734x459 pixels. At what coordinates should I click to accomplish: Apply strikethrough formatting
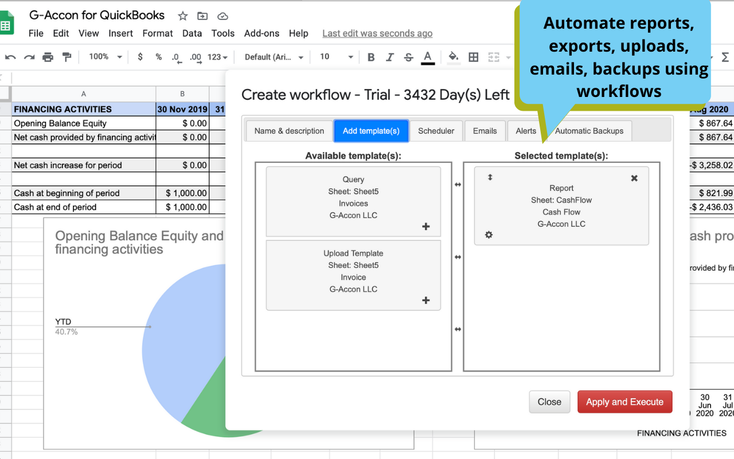tap(408, 57)
